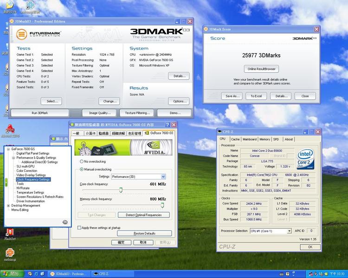Open the Start menu
This screenshot has width=348, height=278.
(x=12, y=274)
